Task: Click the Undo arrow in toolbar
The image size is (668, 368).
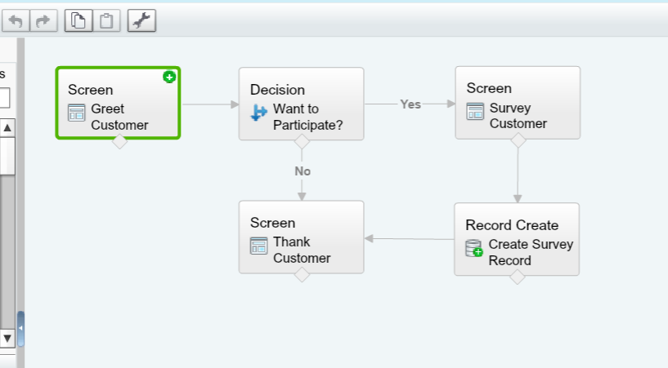Action: pyautogui.click(x=16, y=21)
